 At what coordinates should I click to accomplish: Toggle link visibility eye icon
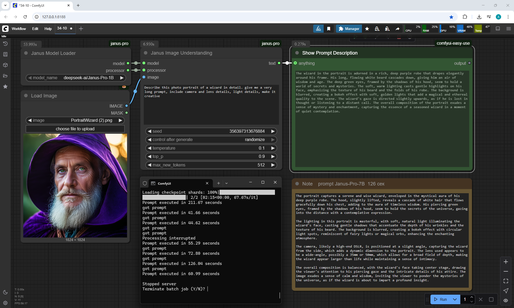(x=506, y=300)
